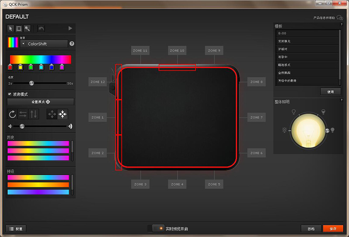Click the rainbow gradient bar above the stops
Image resolution: width=349 pixels, height=237 pixels.
41,60
